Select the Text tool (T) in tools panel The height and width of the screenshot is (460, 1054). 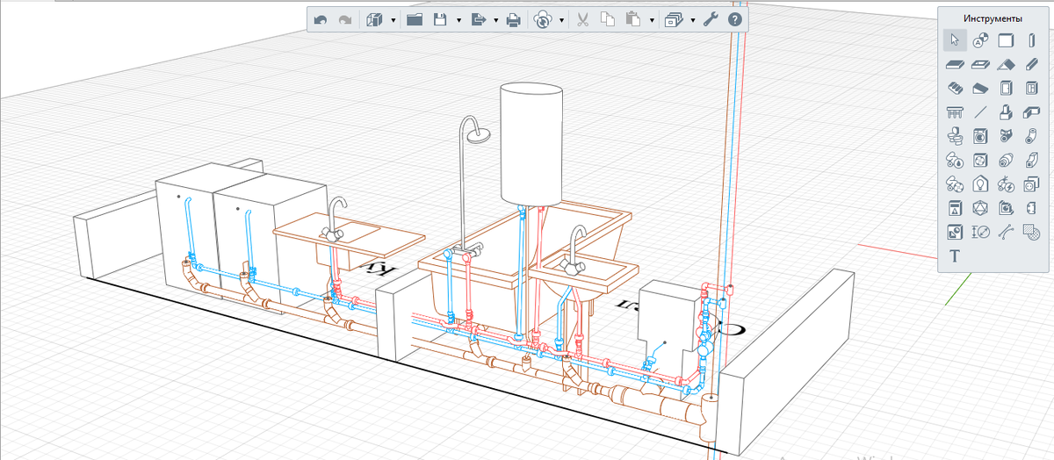tap(955, 256)
